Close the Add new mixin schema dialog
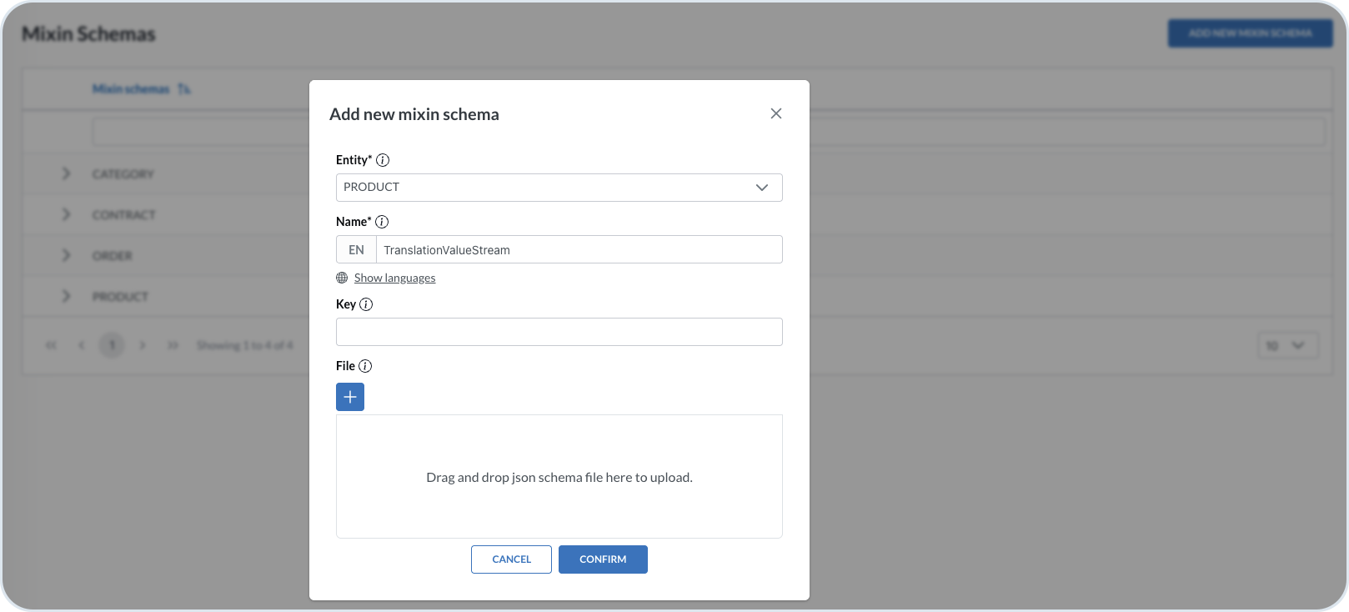1349x612 pixels. (776, 113)
